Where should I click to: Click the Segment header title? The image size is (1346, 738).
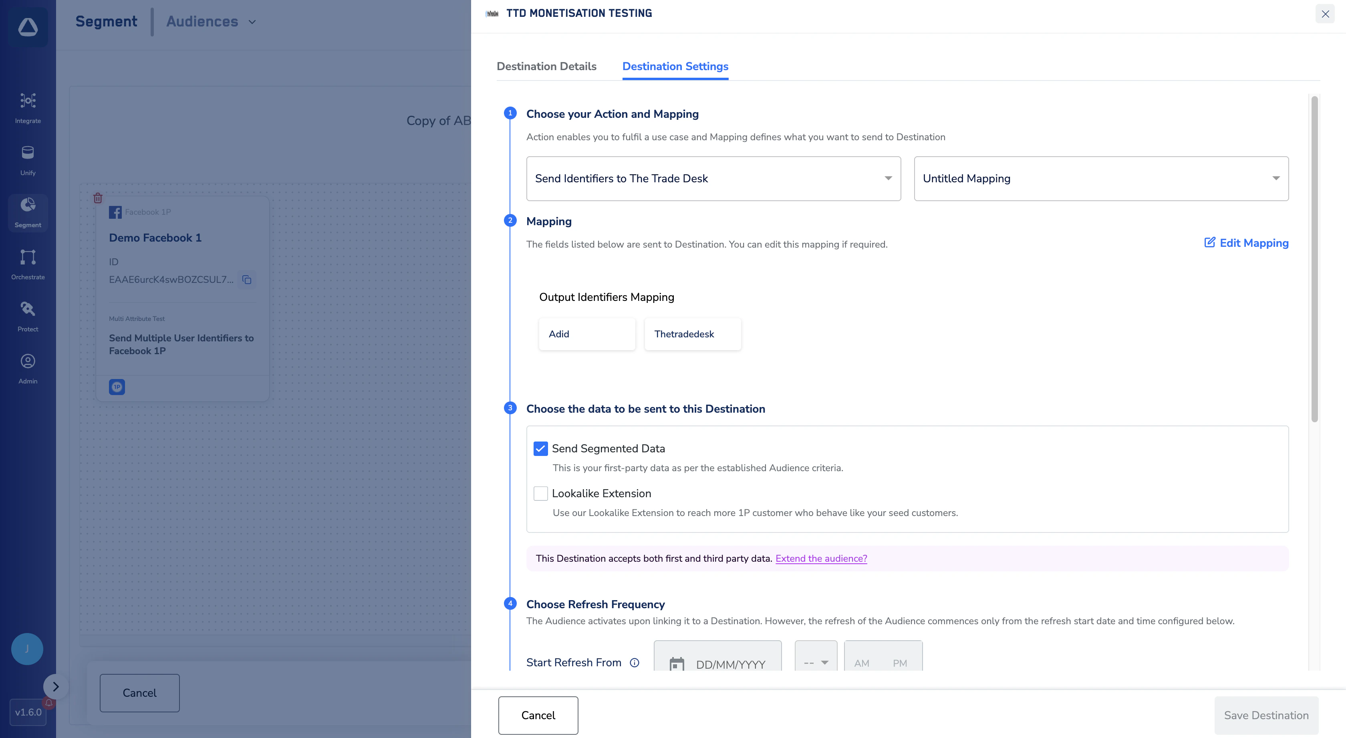pyautogui.click(x=106, y=21)
